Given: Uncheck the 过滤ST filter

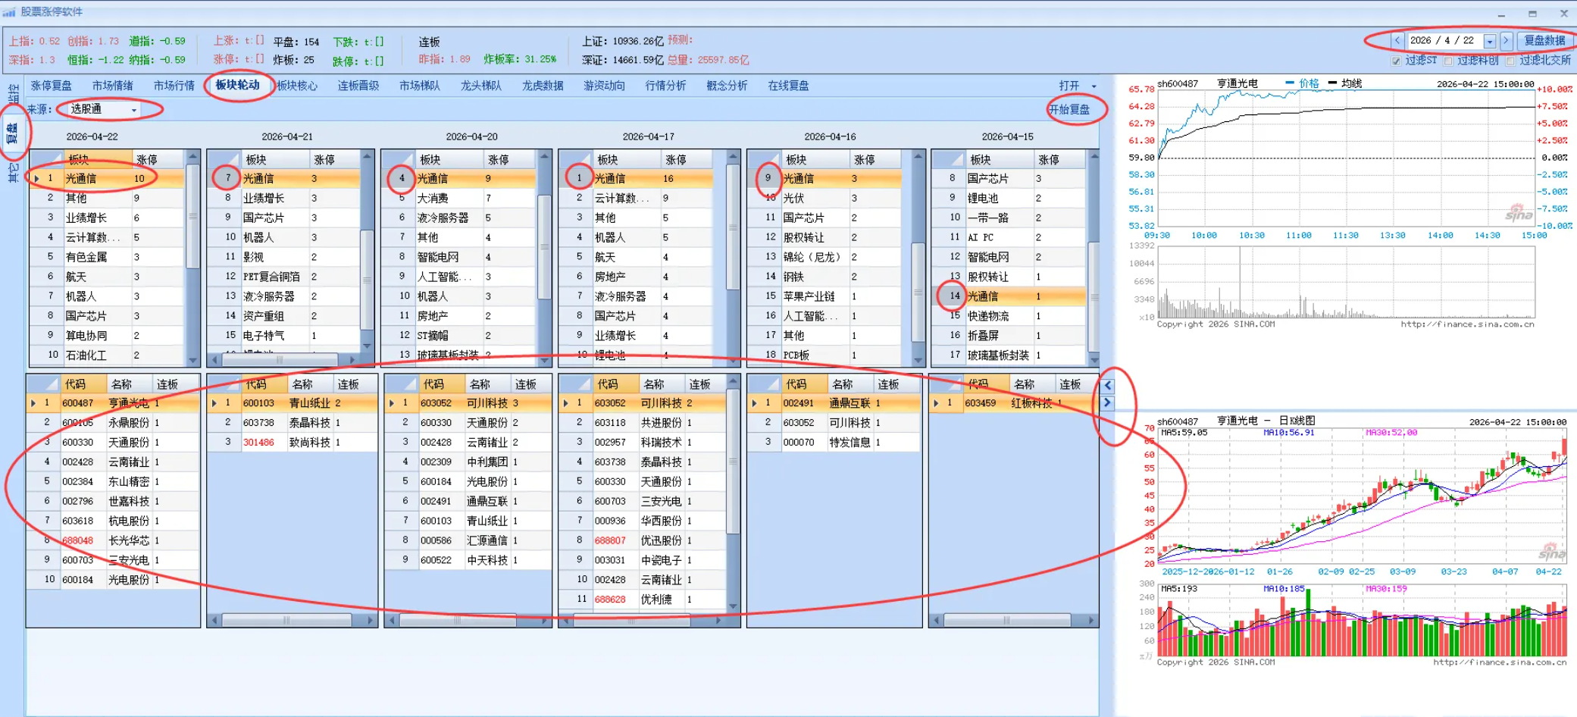Looking at the screenshot, I should (x=1396, y=61).
